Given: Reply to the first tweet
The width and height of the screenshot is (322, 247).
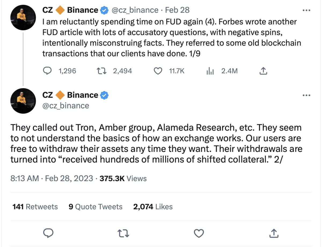Looking at the screenshot, I should point(47,71).
